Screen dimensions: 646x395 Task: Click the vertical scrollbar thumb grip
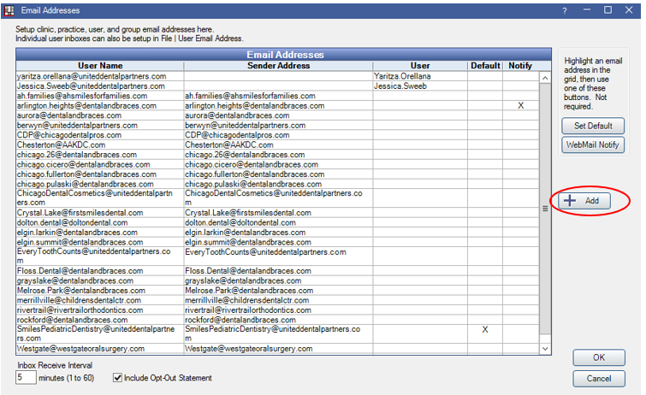click(x=545, y=209)
